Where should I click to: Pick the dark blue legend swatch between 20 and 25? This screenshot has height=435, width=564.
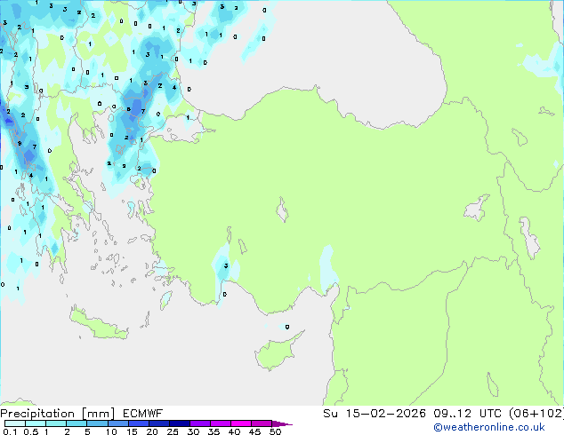pos(160,423)
